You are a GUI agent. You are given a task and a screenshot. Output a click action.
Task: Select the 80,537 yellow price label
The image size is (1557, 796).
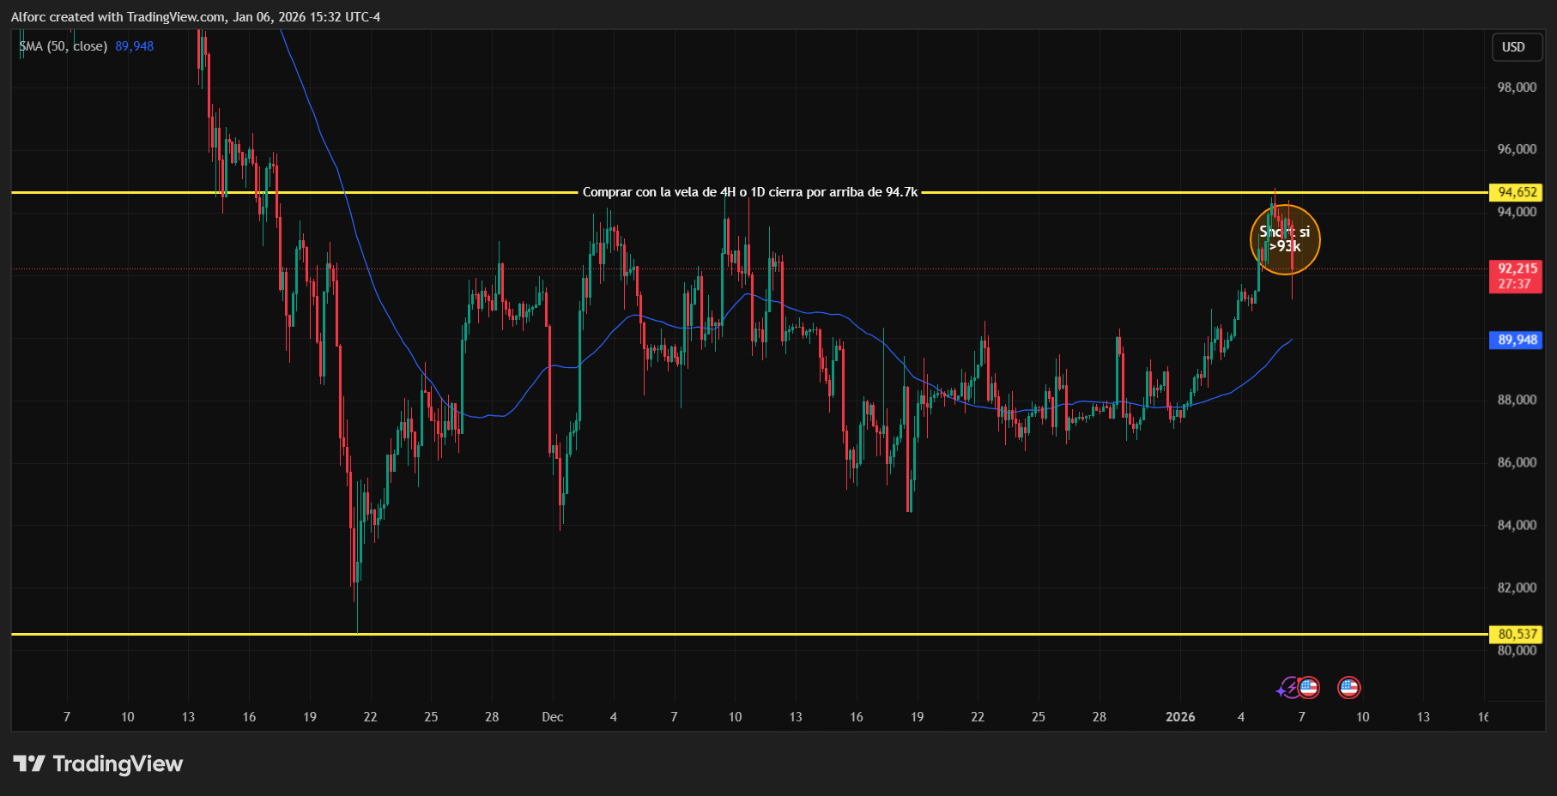click(1518, 634)
